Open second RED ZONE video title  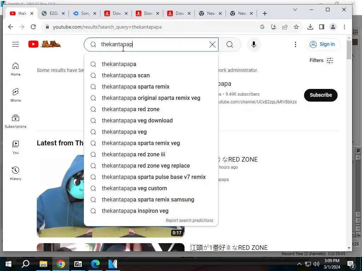click(x=229, y=247)
